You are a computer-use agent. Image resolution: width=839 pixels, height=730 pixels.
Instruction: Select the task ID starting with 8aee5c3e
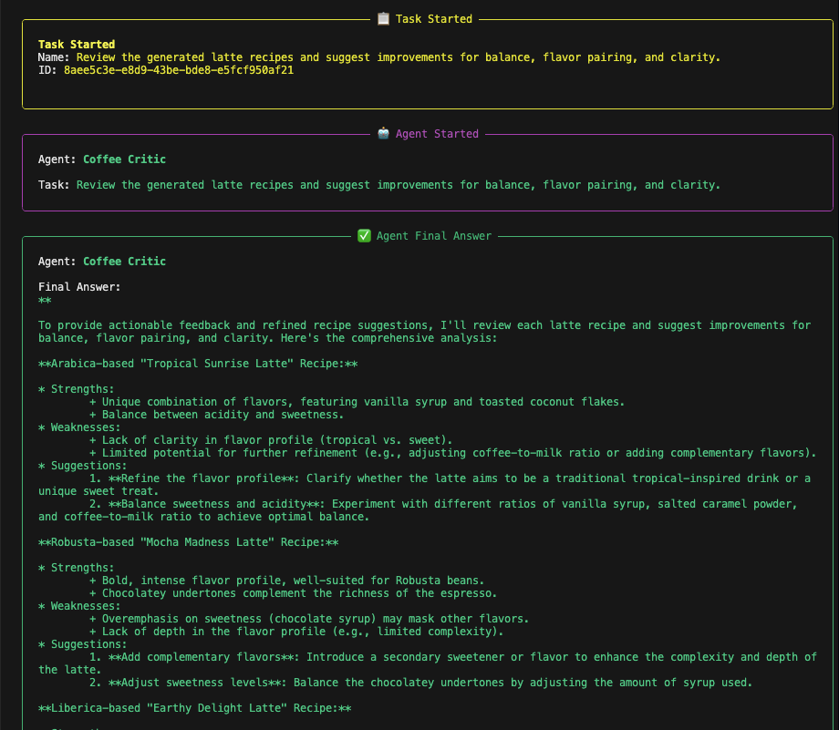[x=178, y=70]
